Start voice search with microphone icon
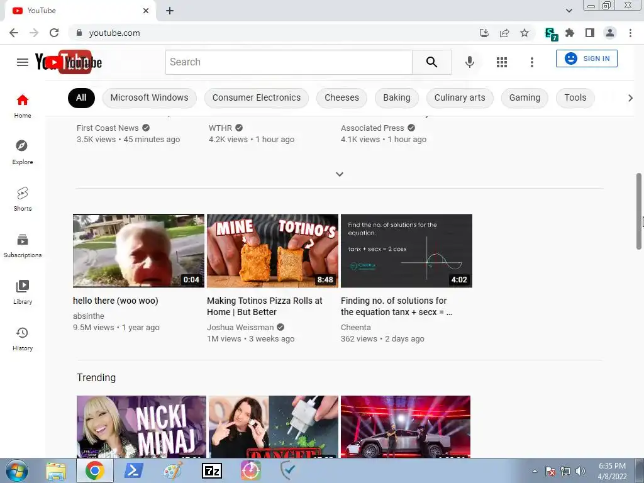Viewport: 644px width, 483px height. click(x=469, y=62)
